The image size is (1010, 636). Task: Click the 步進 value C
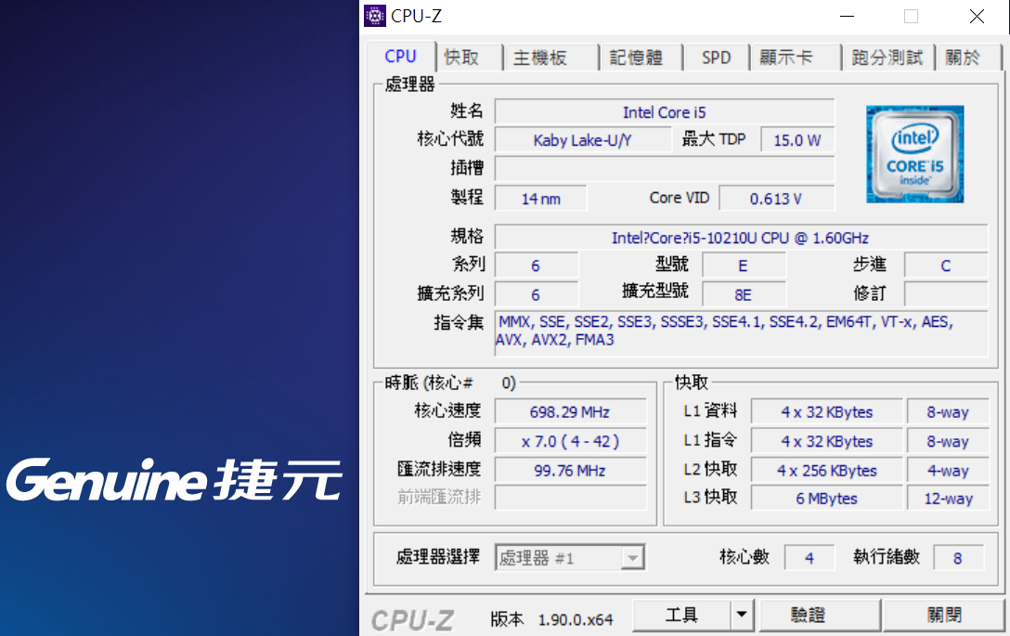coord(946,266)
